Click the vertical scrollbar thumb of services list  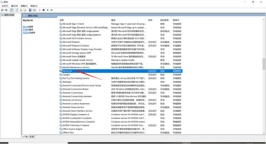[264, 64]
